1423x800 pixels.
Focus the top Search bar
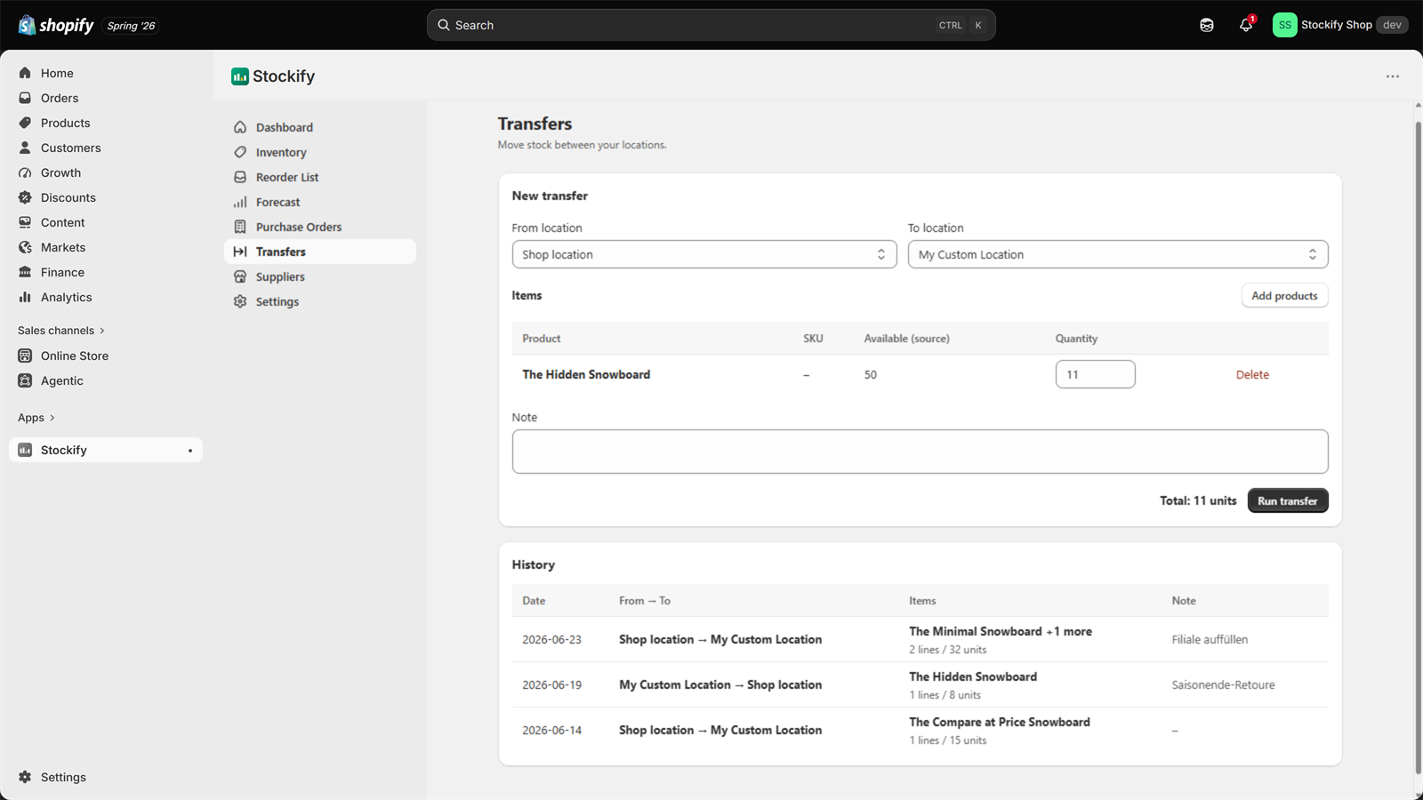[x=711, y=25]
